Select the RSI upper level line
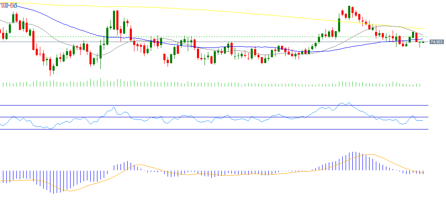This screenshot has height=206, width=446. 210,105
